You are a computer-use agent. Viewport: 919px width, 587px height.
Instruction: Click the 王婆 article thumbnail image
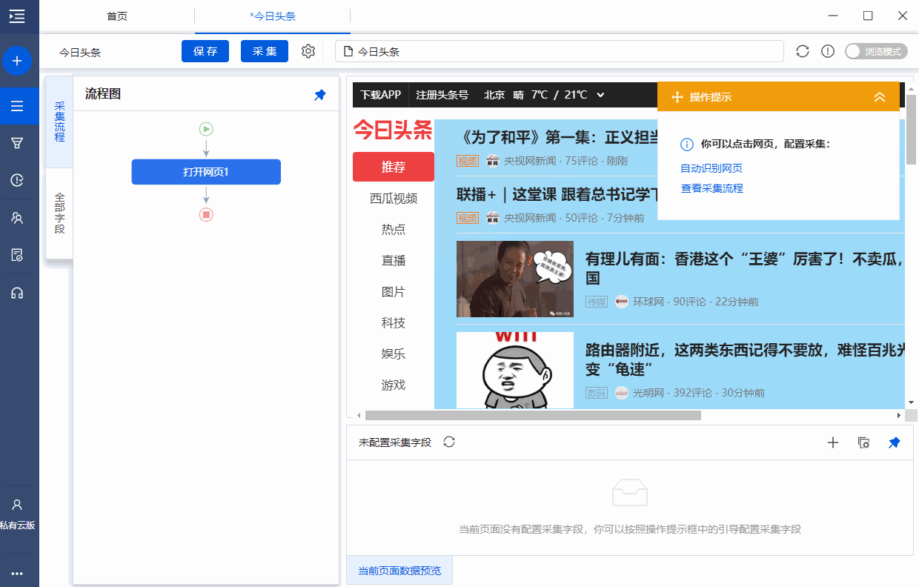(515, 279)
